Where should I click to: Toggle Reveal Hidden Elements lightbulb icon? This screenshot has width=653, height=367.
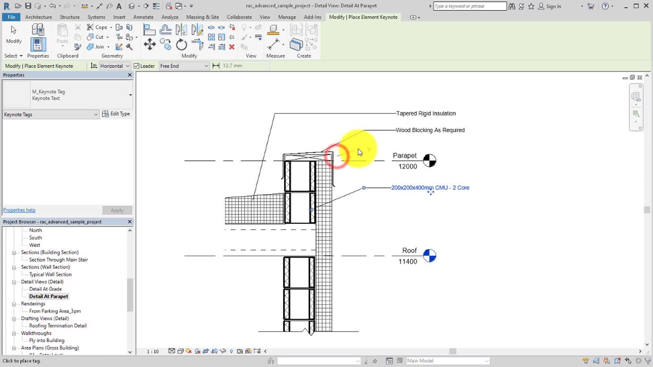click(231, 351)
